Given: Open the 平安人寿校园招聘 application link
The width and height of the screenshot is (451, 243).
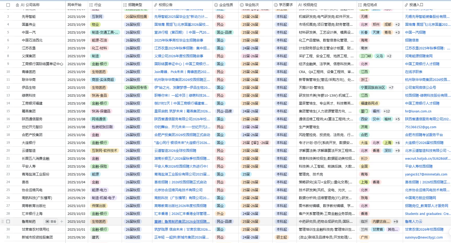Looking at the screenshot, I should (x=419, y=166).
